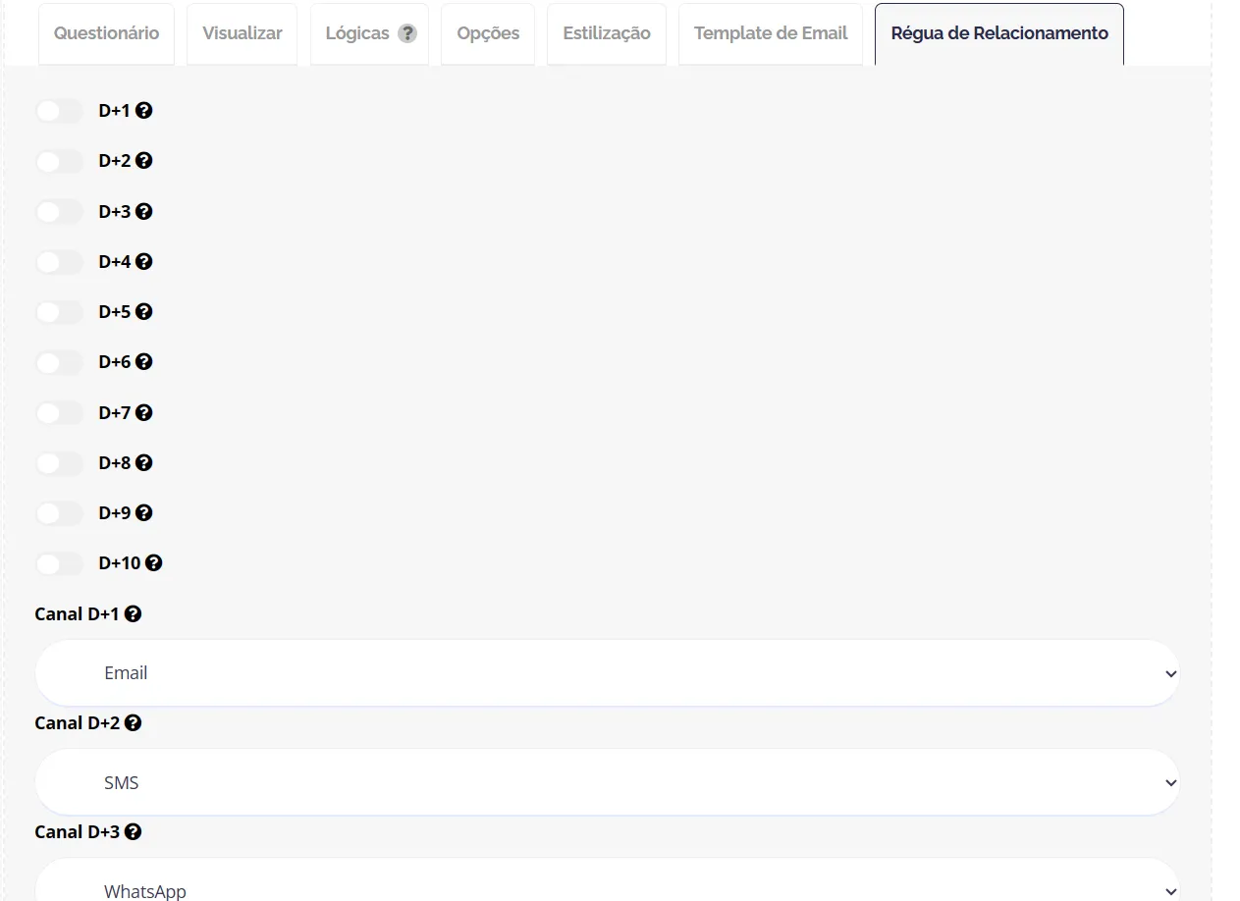Viewport: 1240px width, 901px height.
Task: Activate the D+8 toggle switch
Action: [59, 463]
